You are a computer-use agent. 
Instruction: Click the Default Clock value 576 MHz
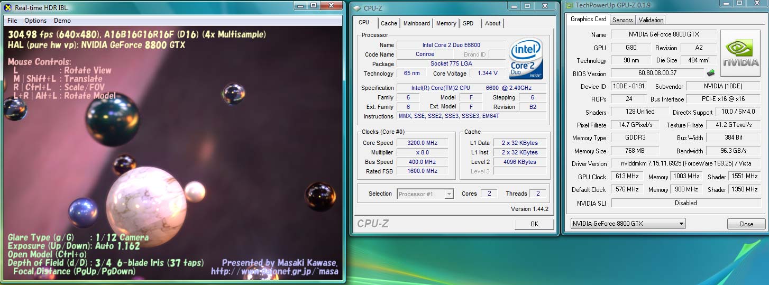click(628, 189)
